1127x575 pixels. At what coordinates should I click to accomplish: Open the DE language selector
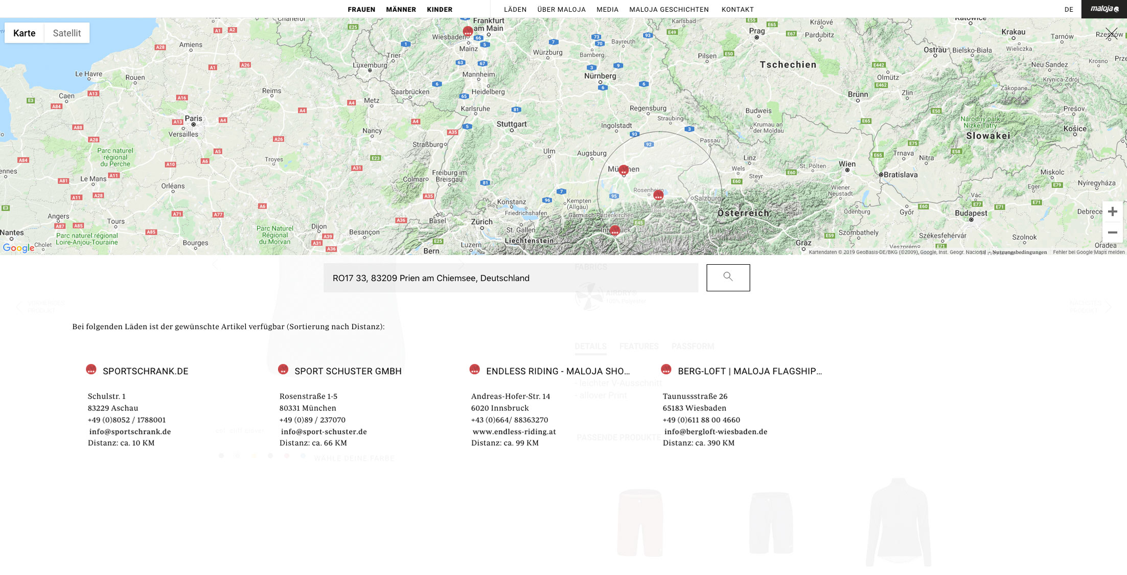(x=1069, y=10)
